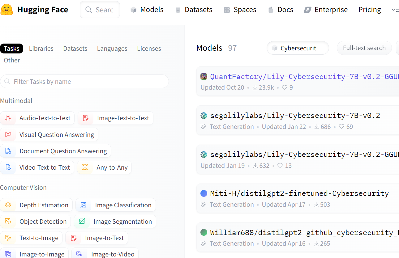
Task: Click the Datasets icon in navbar
Action: (178, 10)
